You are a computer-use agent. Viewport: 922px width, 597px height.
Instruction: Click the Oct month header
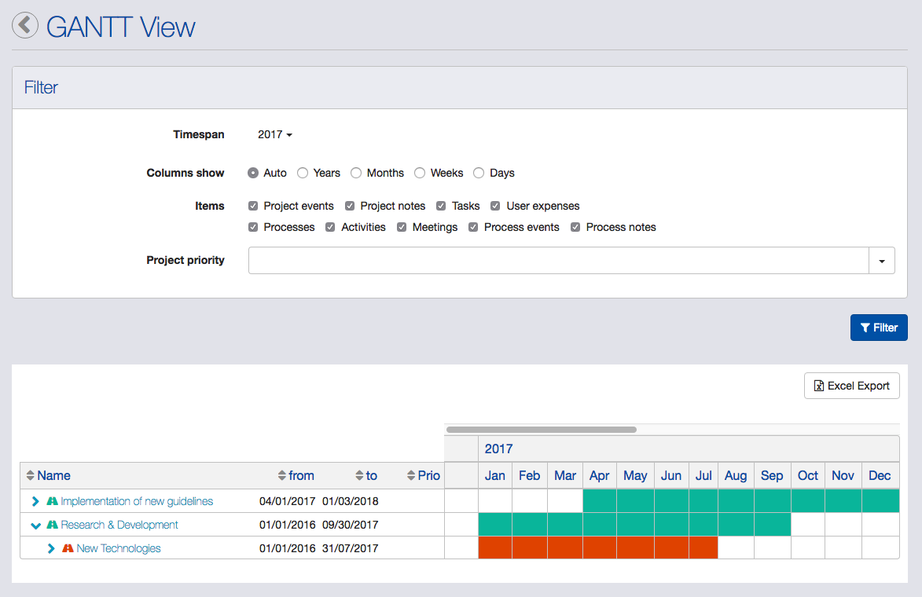click(808, 475)
